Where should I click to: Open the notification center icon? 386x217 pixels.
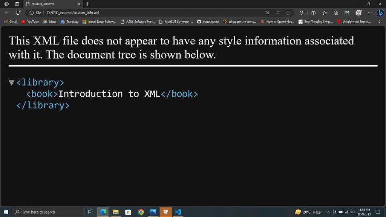(x=378, y=212)
